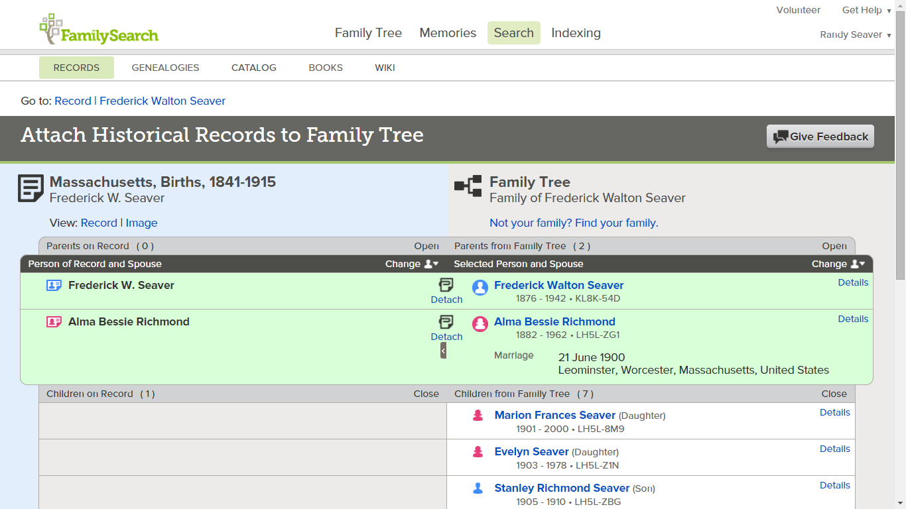The width and height of the screenshot is (906, 509).
Task: Select the Search menu item
Action: (514, 33)
